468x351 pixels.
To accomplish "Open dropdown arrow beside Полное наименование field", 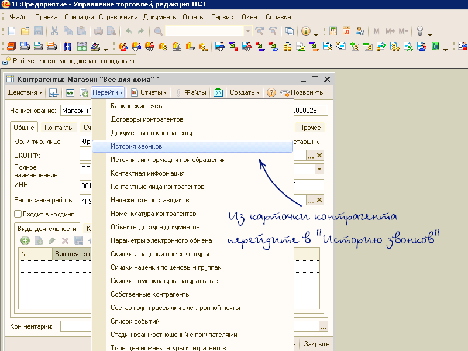I will (319, 169).
